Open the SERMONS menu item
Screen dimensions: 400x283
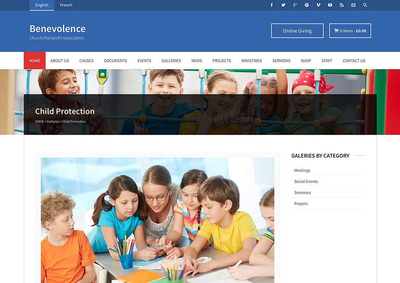[281, 61]
